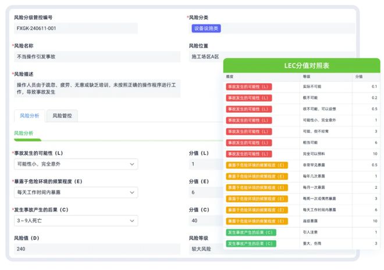384x270 pixels.
Task: Click 可能性小，完全意外 in the LEC table
Action: tap(319, 120)
